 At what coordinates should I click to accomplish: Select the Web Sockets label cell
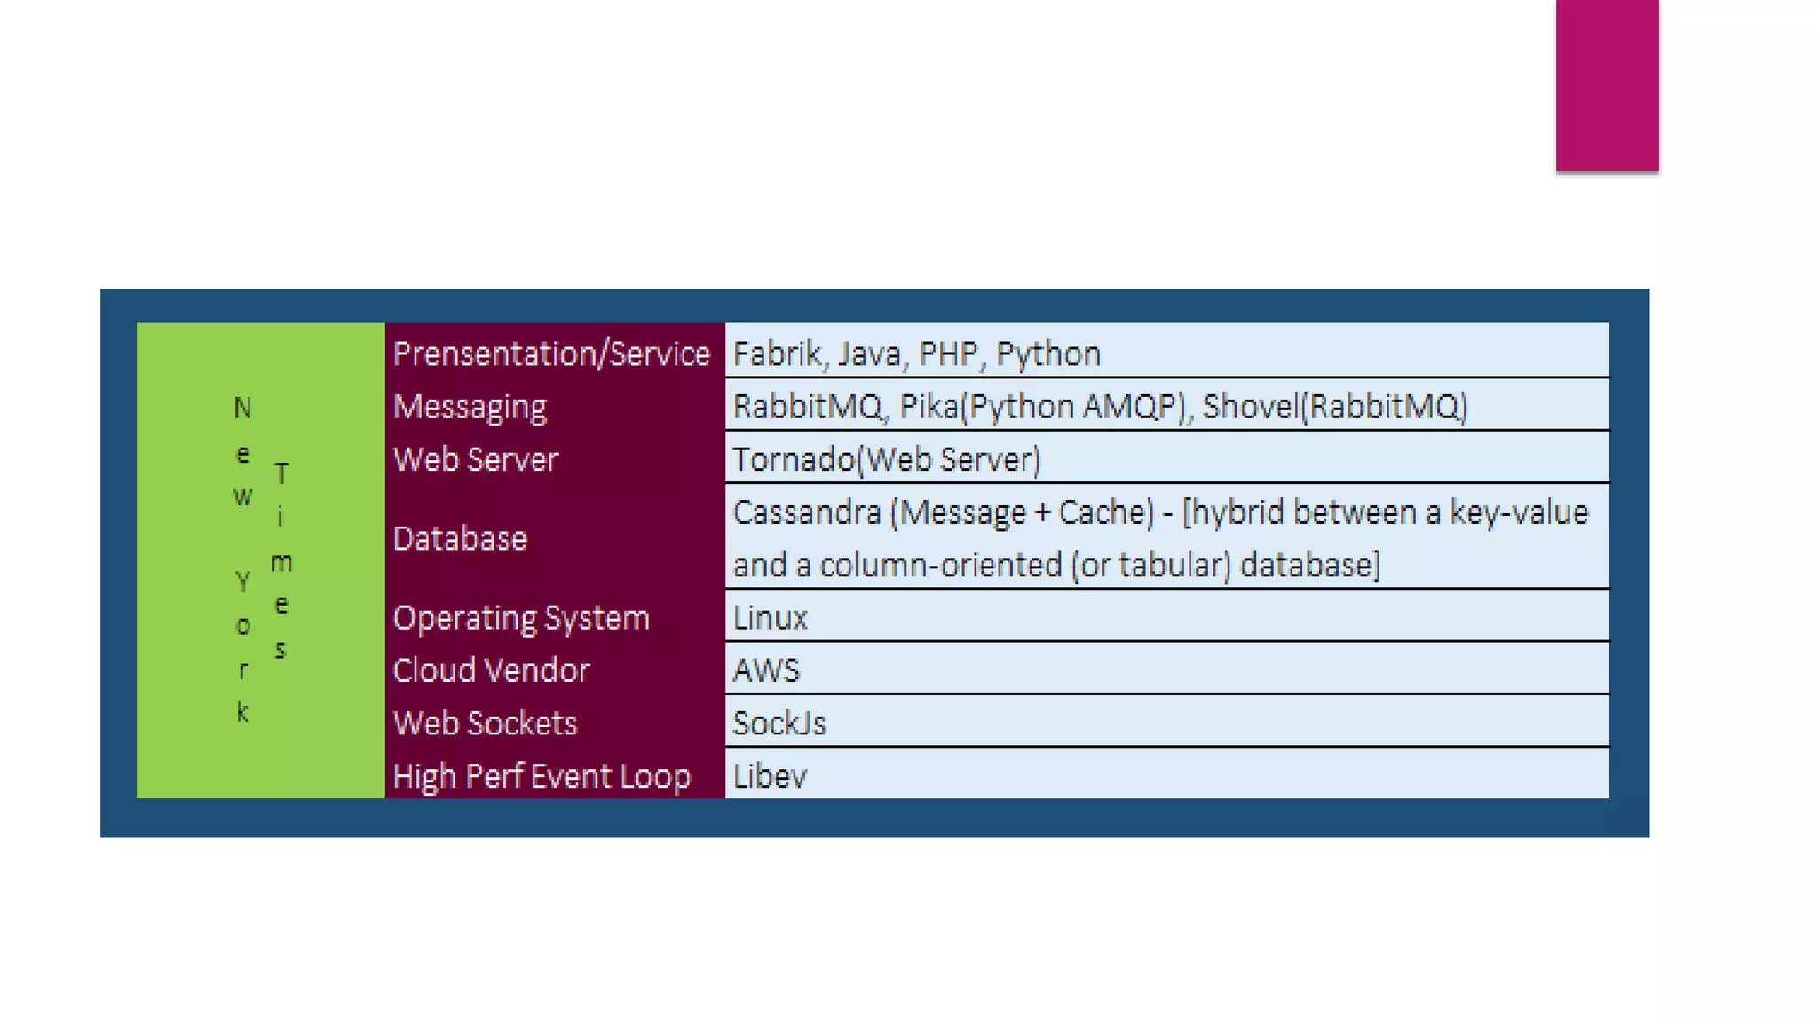click(x=485, y=723)
